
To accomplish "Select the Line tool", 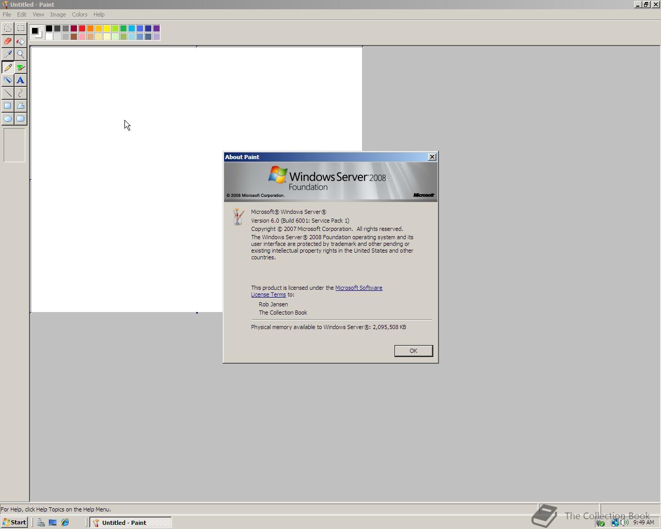I will 8,93.
